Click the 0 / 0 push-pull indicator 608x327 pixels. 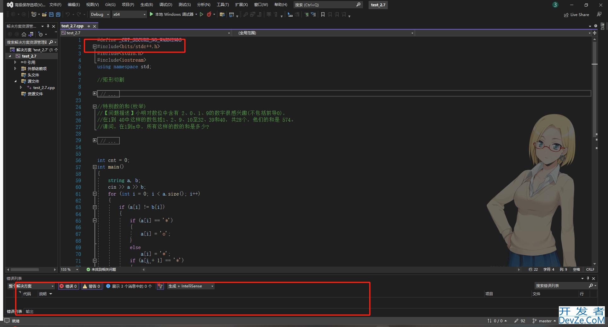pos(497,321)
